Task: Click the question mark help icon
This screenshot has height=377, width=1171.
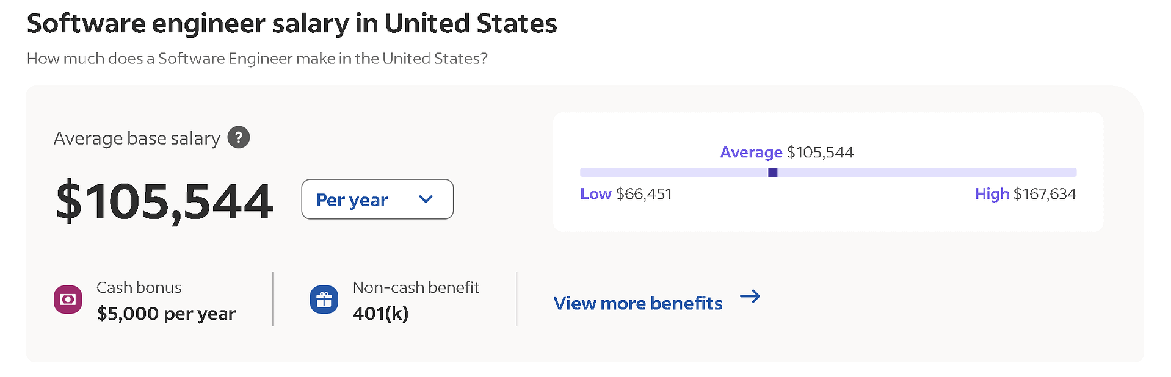Action: (239, 137)
